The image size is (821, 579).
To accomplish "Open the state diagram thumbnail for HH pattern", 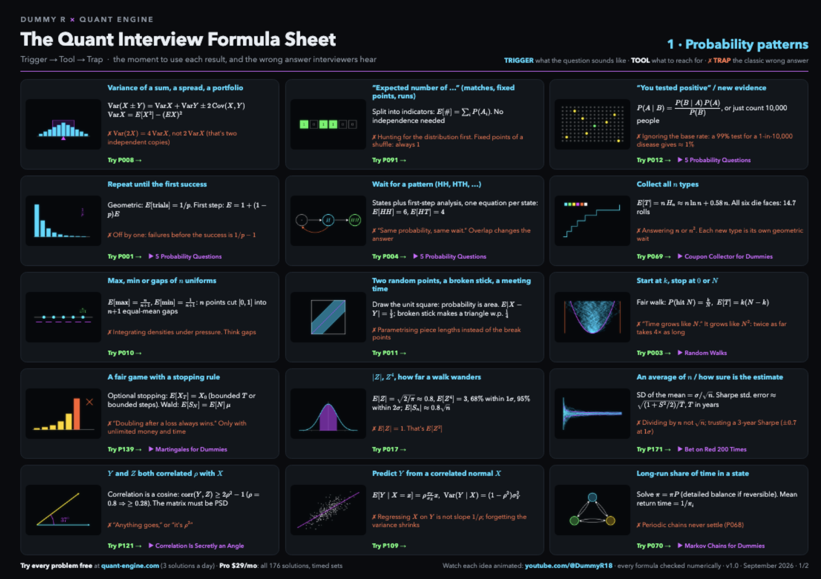I will click(x=328, y=221).
